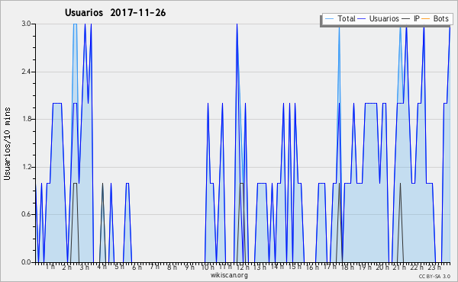Click the black IP legend line
The image size is (458, 282).
click(406, 19)
